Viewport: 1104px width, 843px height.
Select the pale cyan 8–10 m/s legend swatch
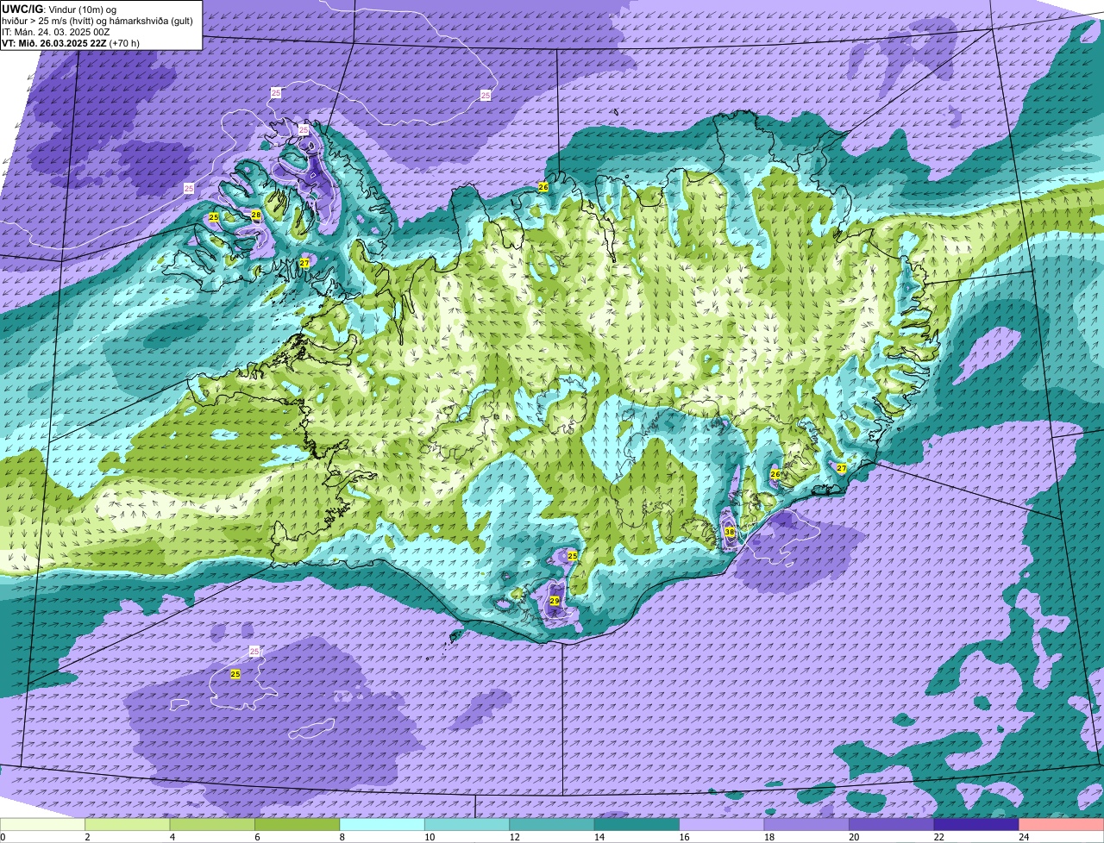click(382, 824)
